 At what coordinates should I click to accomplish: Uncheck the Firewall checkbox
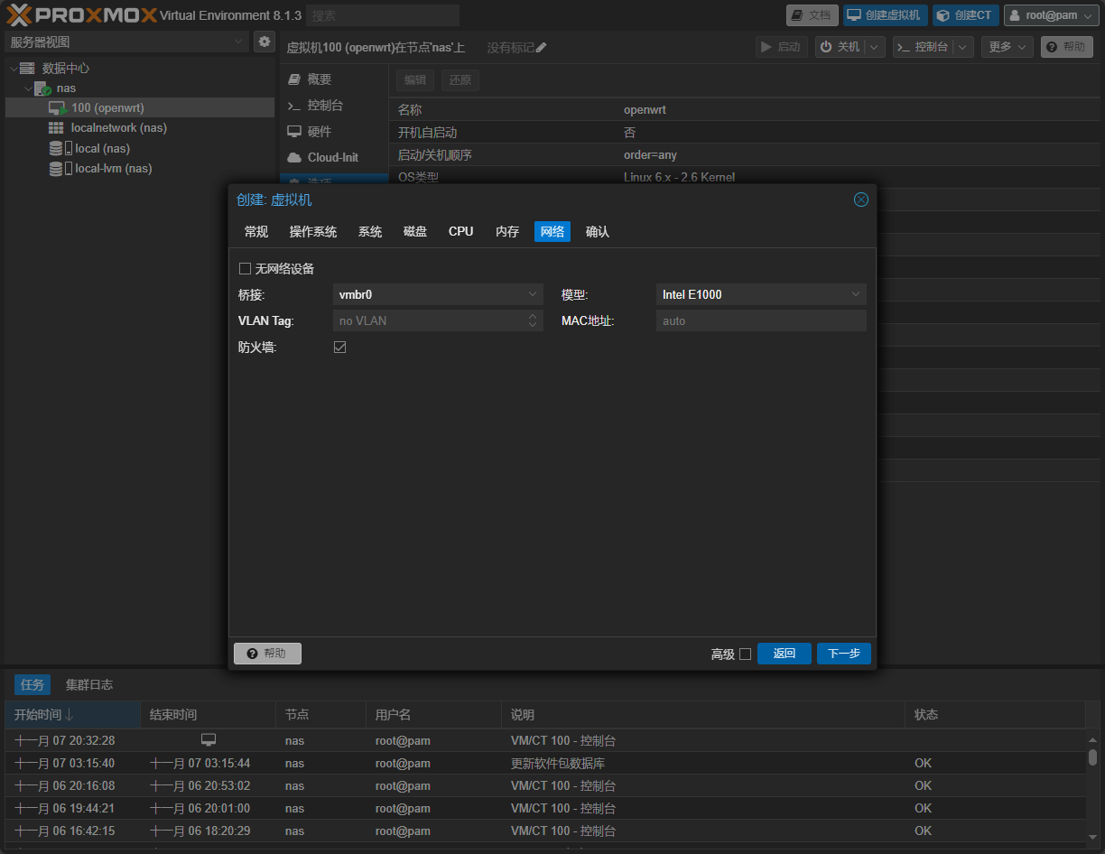pos(340,348)
